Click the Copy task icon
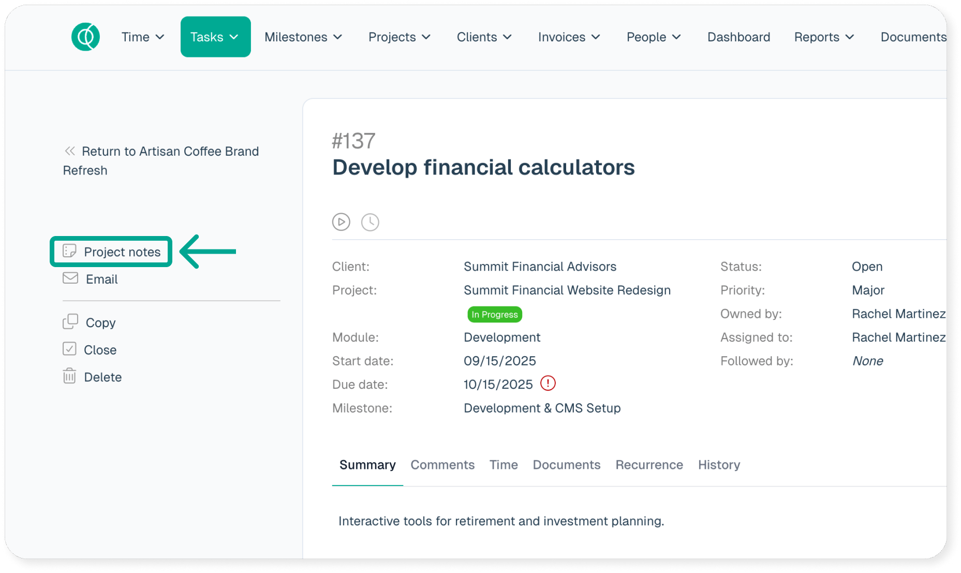 pos(70,322)
